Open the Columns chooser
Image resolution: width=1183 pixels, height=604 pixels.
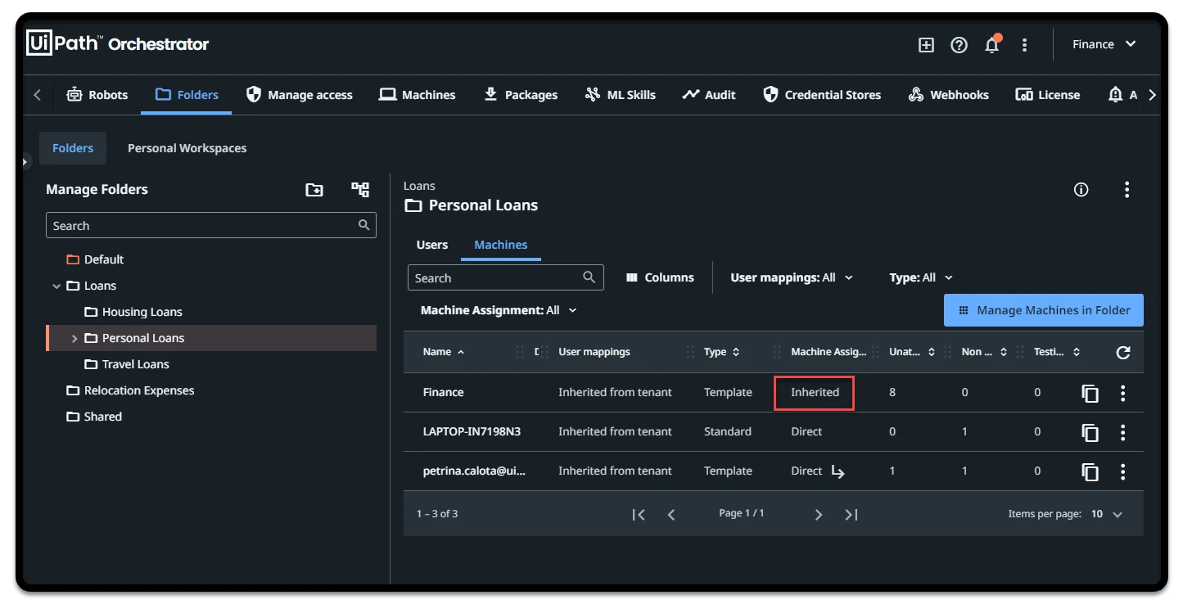click(x=660, y=277)
